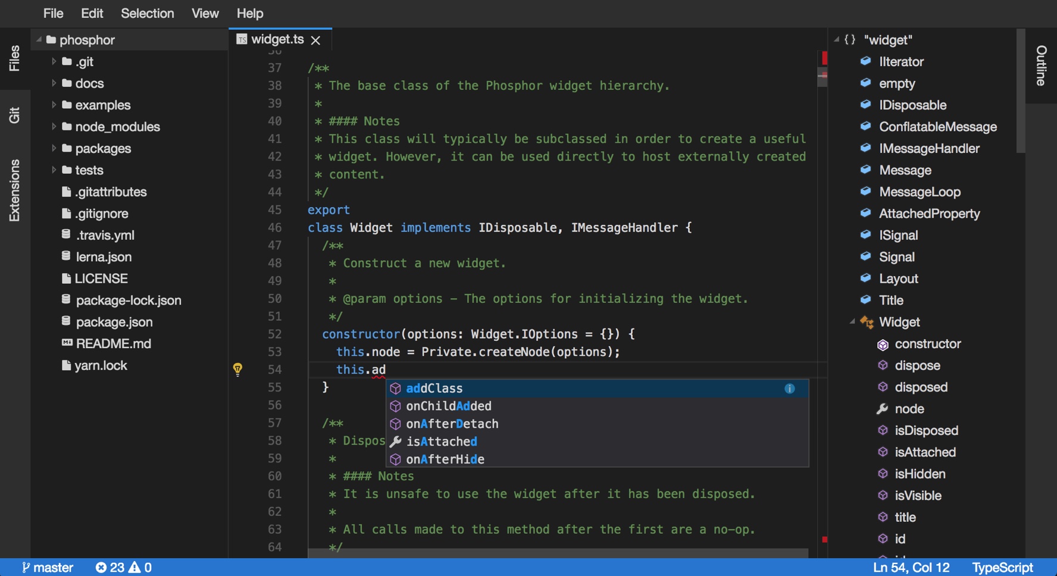Click the error count icon in status bar

coord(101,568)
